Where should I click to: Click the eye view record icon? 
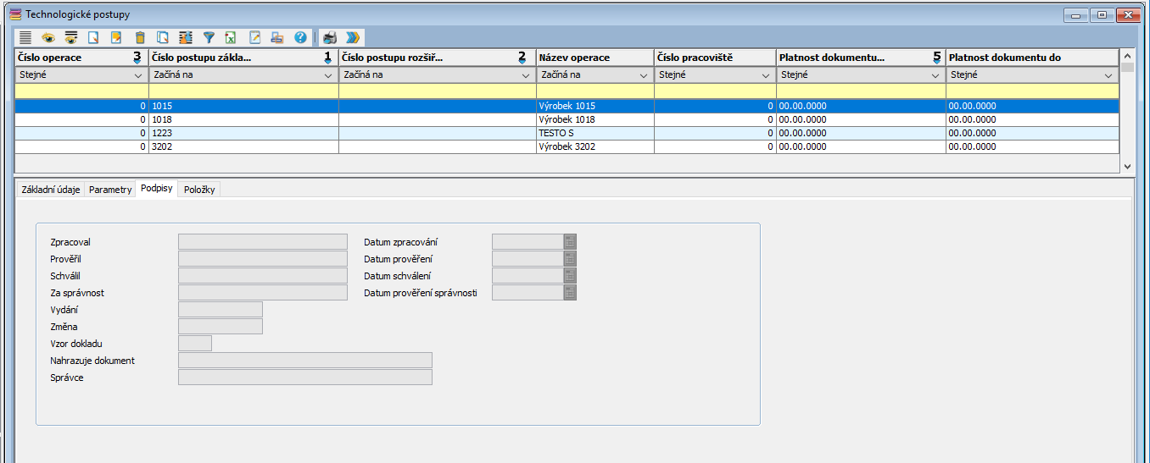tap(48, 37)
